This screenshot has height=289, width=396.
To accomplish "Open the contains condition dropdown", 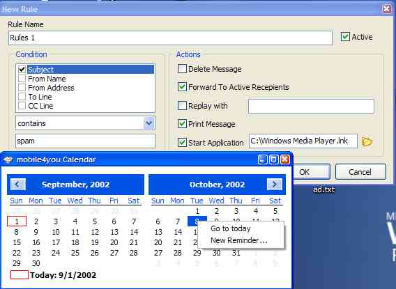I will [149, 123].
